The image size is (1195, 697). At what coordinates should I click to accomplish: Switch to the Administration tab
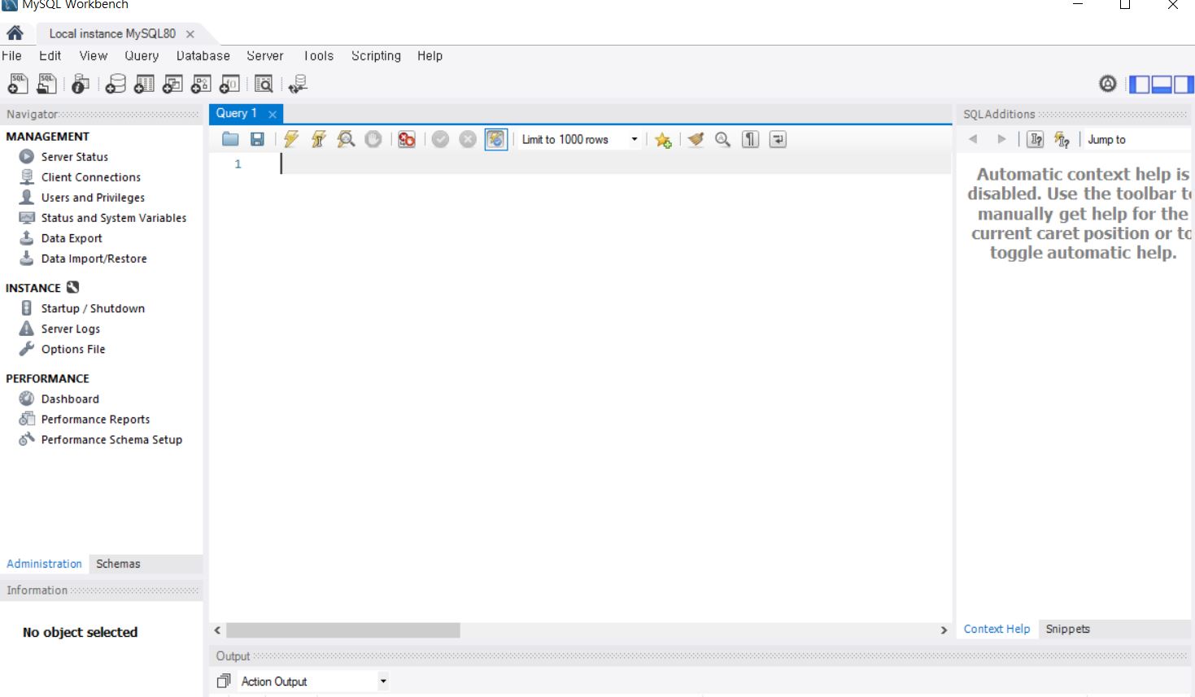pyautogui.click(x=44, y=564)
